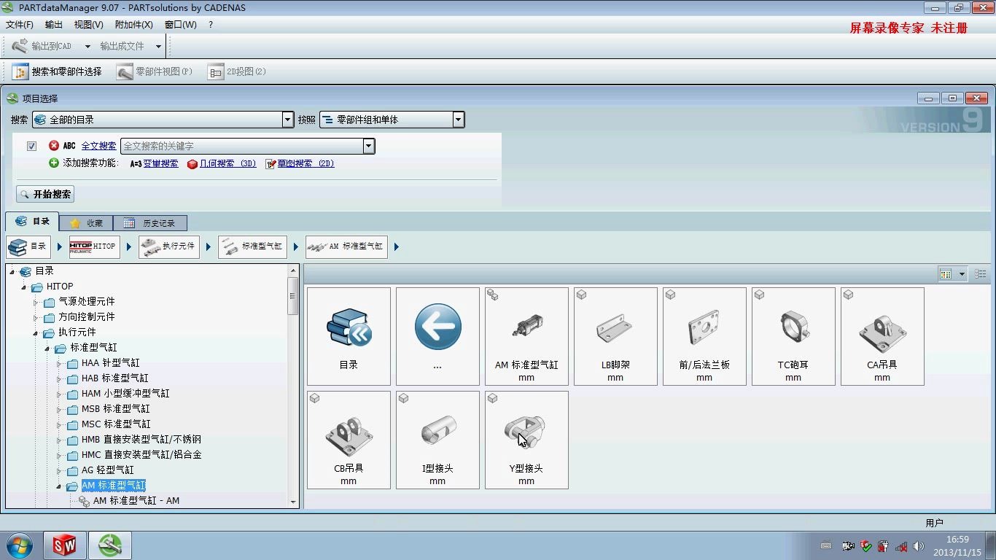Switch to the 历史记录 tab
This screenshot has height=560, width=996.
point(150,222)
